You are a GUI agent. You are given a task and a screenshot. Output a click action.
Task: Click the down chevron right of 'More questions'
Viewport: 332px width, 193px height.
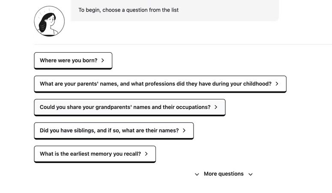(x=251, y=174)
